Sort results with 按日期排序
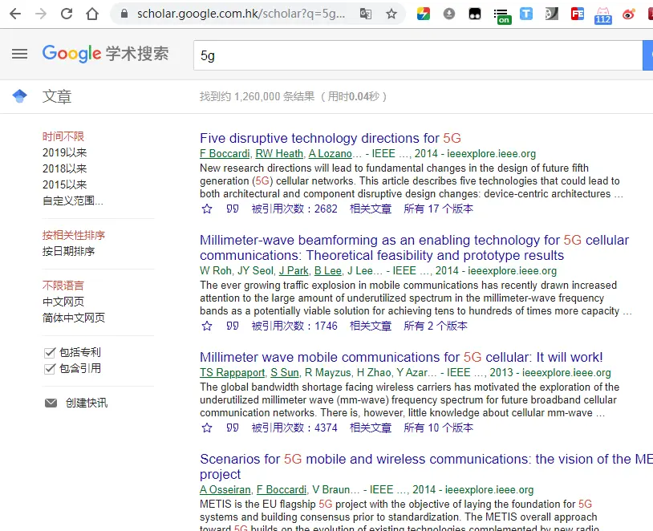Image resolution: width=653 pixels, height=531 pixels. [69, 251]
